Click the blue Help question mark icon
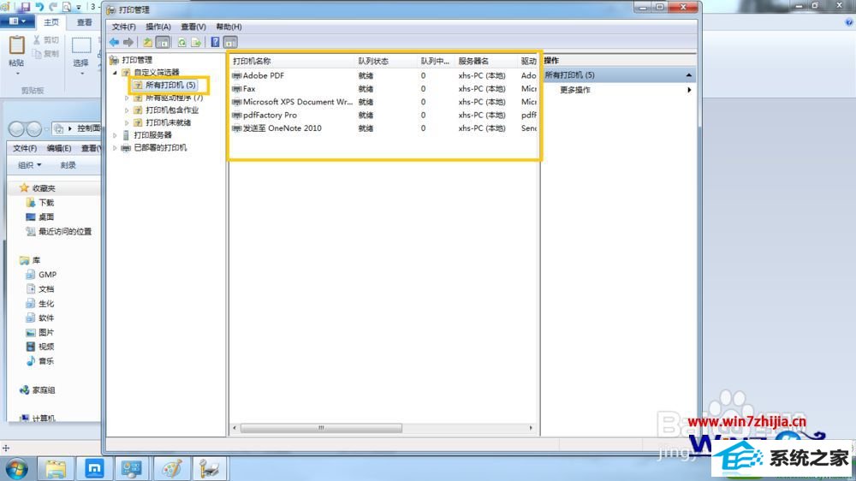Viewport: 856px width, 481px height. click(x=215, y=42)
